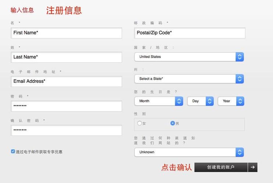Viewport: 273px width, 183px height.
Task: Click the arrow icon beside create account button
Action: click(x=252, y=167)
